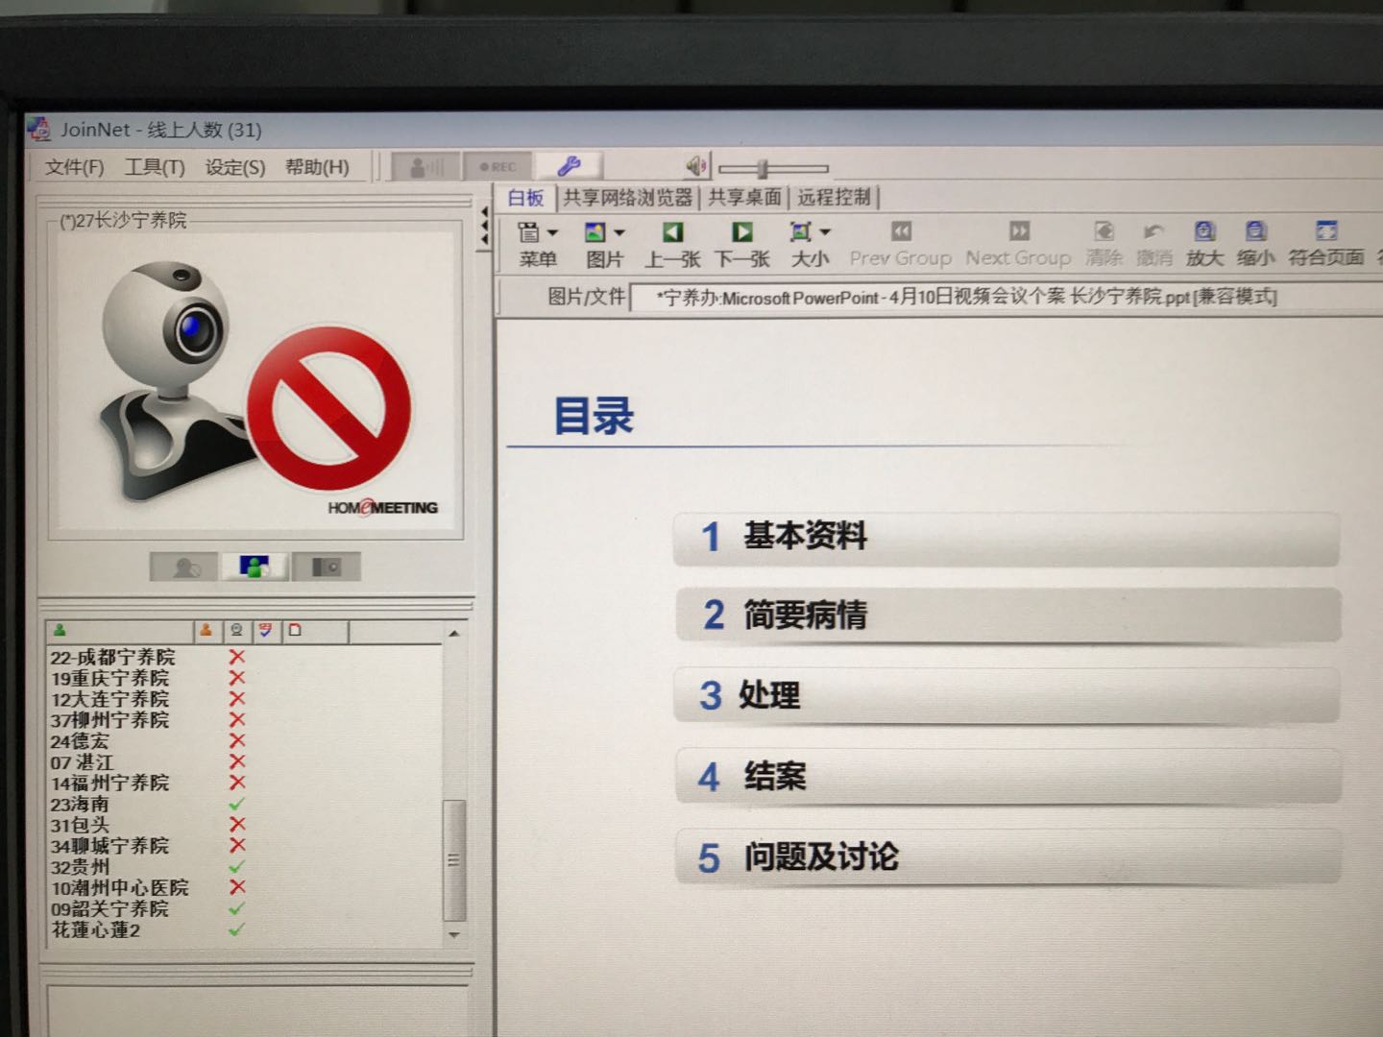The image size is (1383, 1037).
Task: Click the 清除 clear icon
Action: [1104, 244]
